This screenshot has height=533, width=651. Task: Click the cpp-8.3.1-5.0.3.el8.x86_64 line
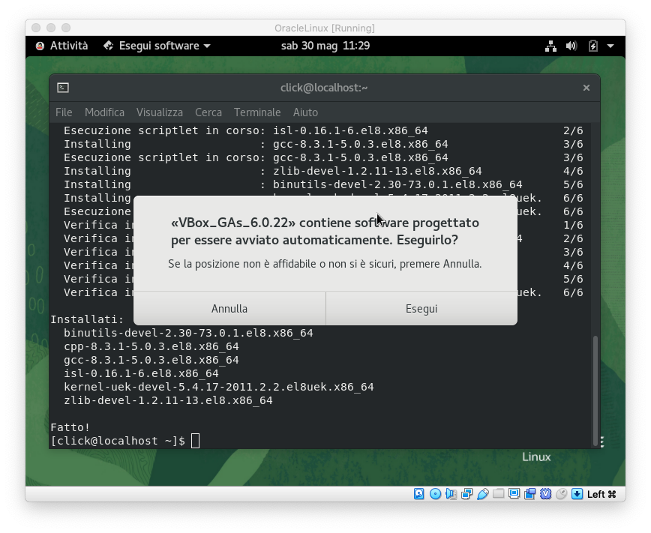pos(151,346)
